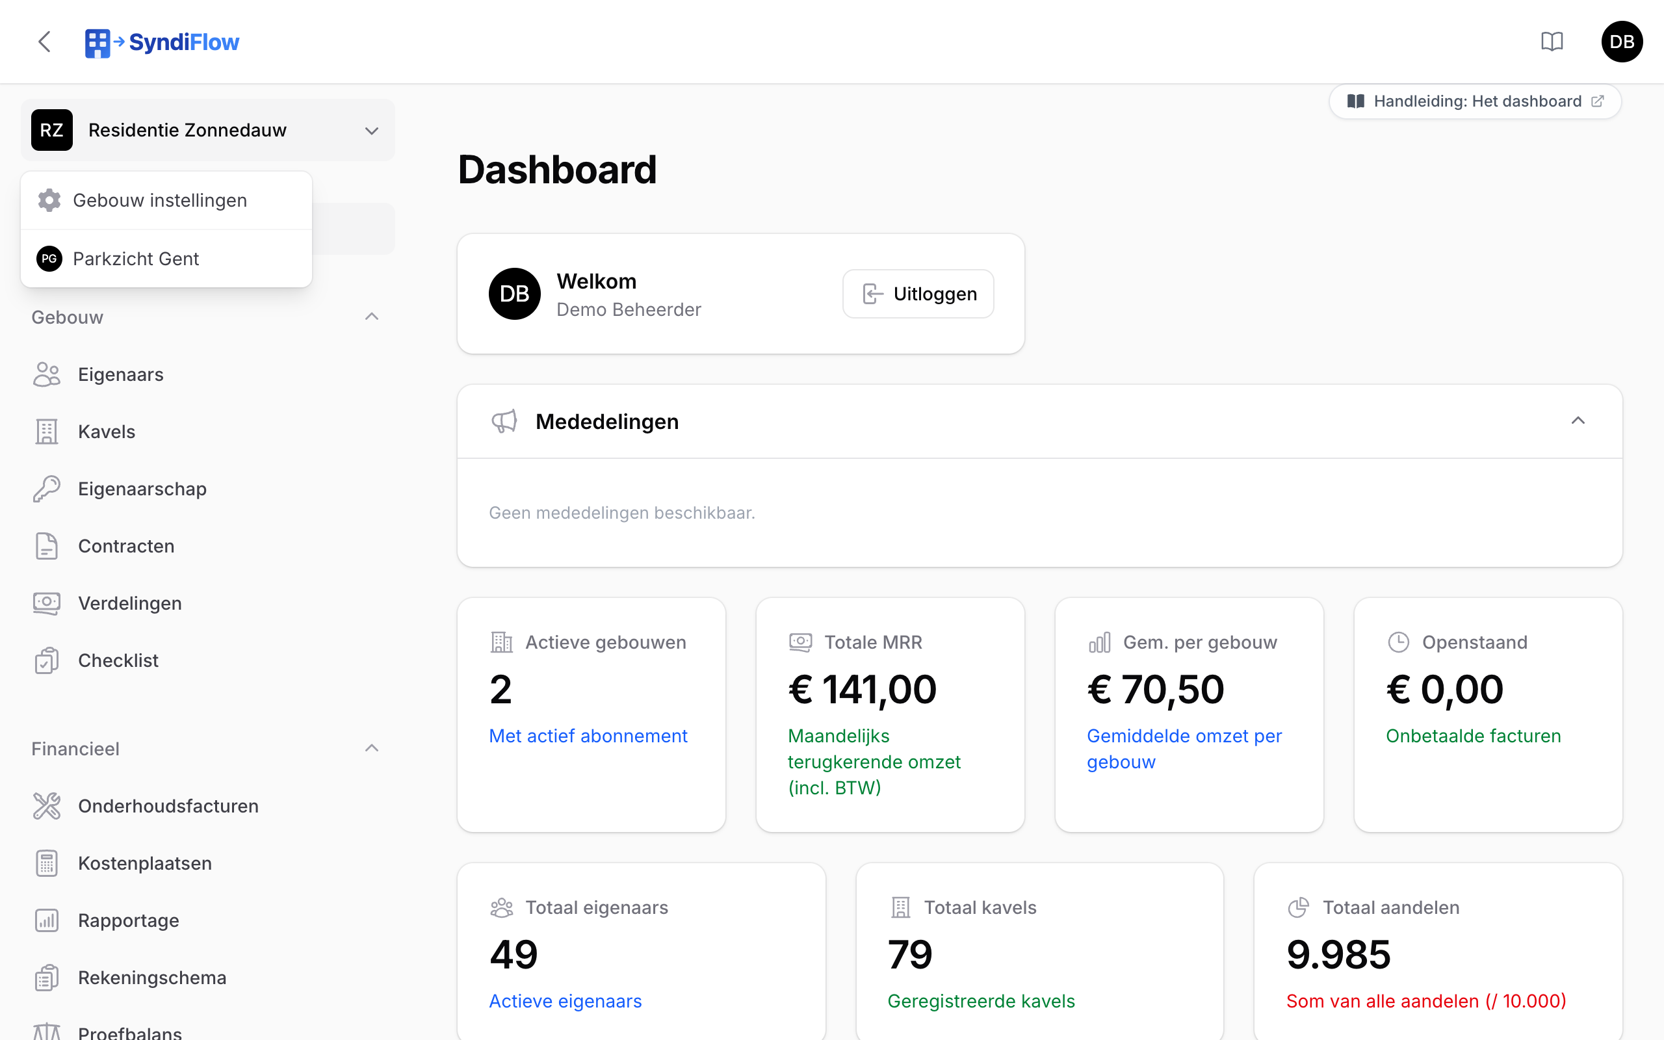Click the Totaal eigenaars group icon

502,907
